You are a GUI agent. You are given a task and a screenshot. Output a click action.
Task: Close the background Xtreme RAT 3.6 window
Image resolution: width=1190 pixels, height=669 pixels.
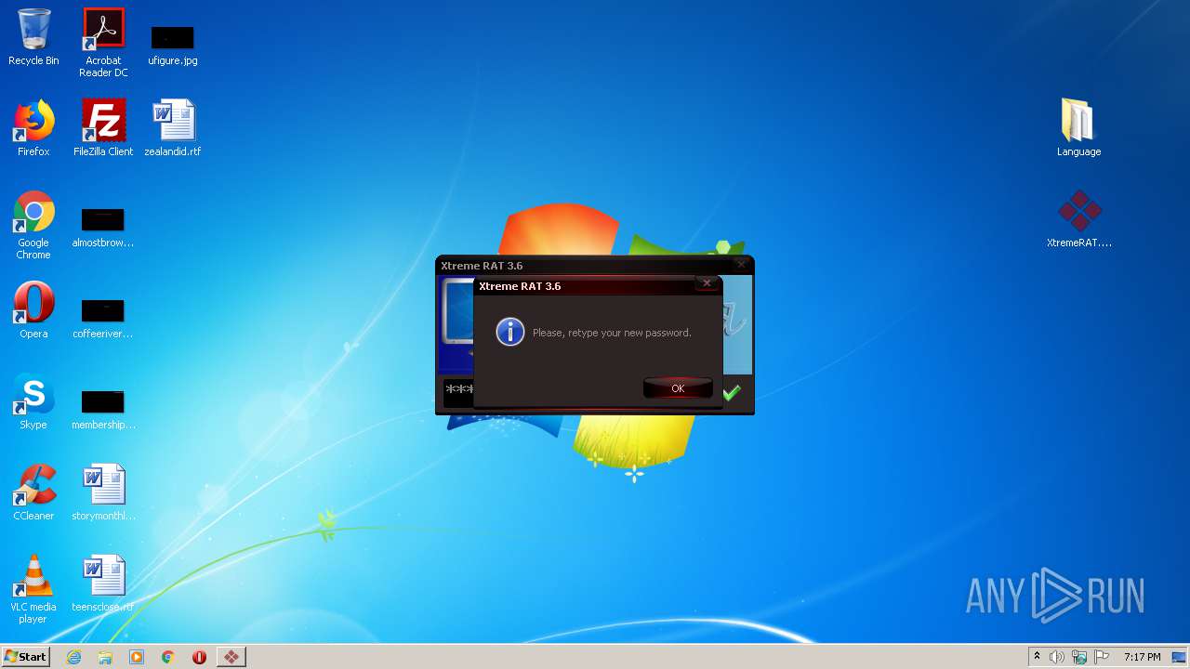point(741,265)
